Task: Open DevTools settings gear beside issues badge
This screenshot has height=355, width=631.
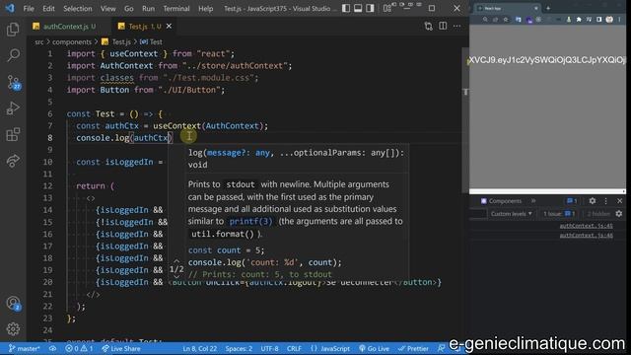Action: click(593, 201)
